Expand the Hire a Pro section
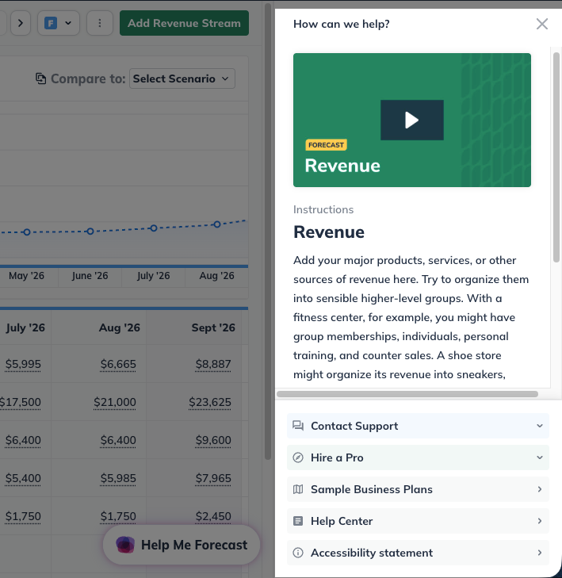 (x=418, y=457)
